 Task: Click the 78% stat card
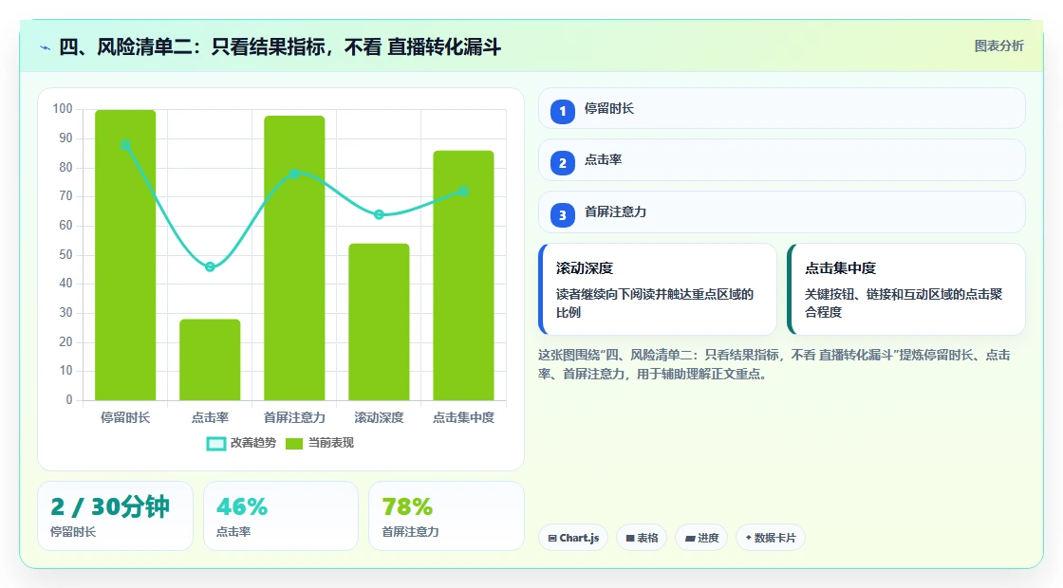pos(447,516)
